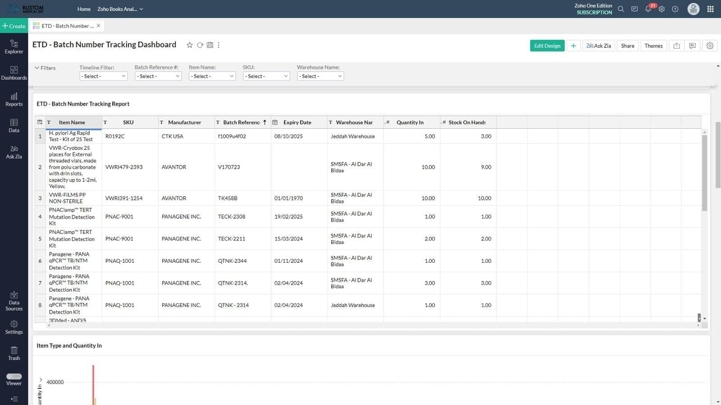
Task: Close the ETD - Batch Number tab
Action: (x=98, y=26)
